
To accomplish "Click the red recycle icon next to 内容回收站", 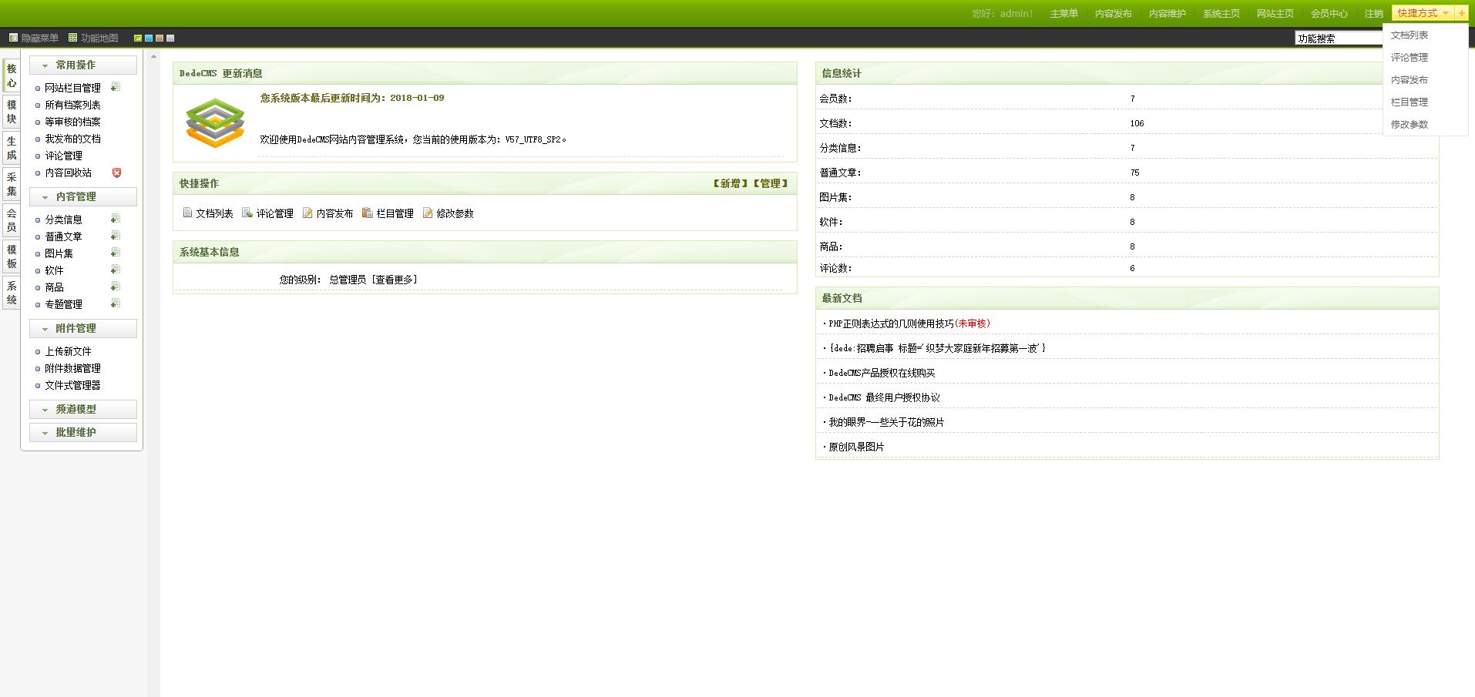I will [116, 173].
